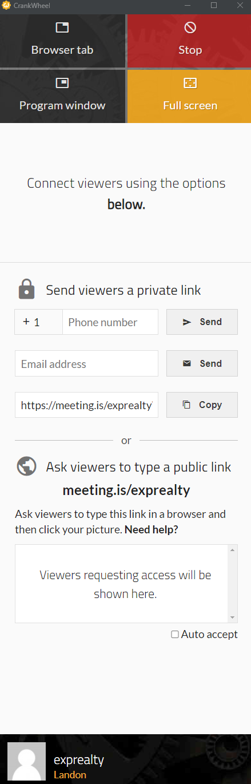Open the +1 country code selector

coord(38,322)
